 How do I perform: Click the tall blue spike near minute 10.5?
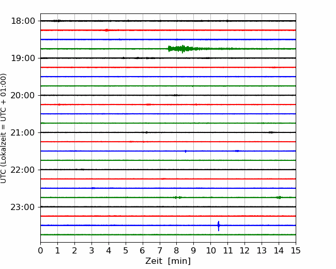point(219,226)
